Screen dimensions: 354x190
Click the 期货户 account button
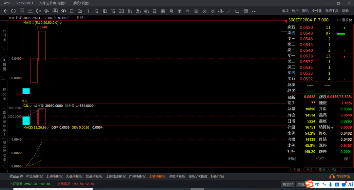tap(288, 184)
